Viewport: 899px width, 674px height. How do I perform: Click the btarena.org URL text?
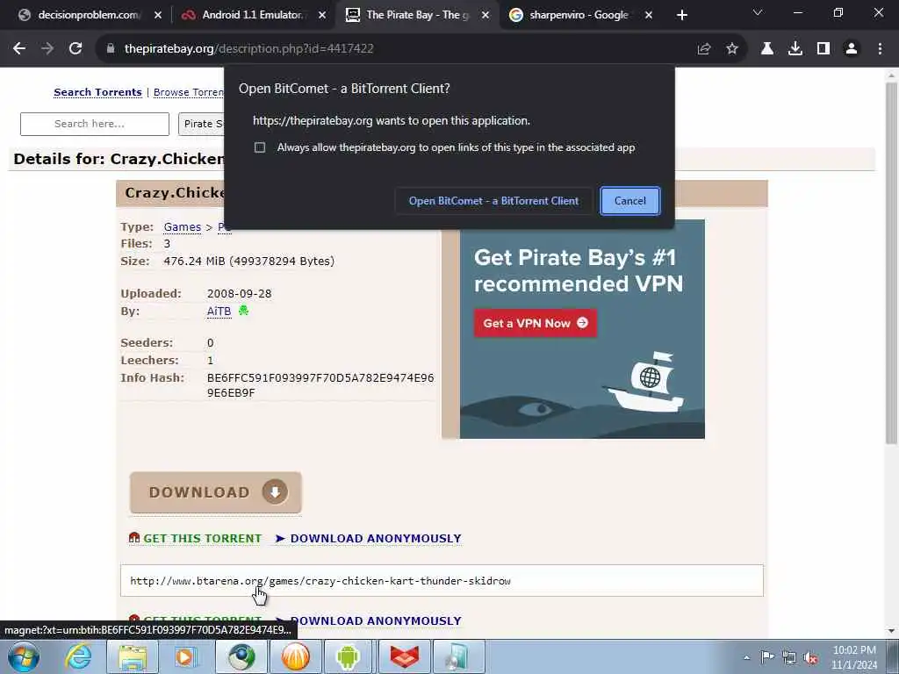pyautogui.click(x=320, y=581)
